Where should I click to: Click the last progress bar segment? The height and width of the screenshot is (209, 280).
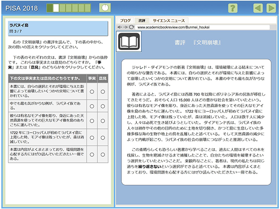(88, 8)
